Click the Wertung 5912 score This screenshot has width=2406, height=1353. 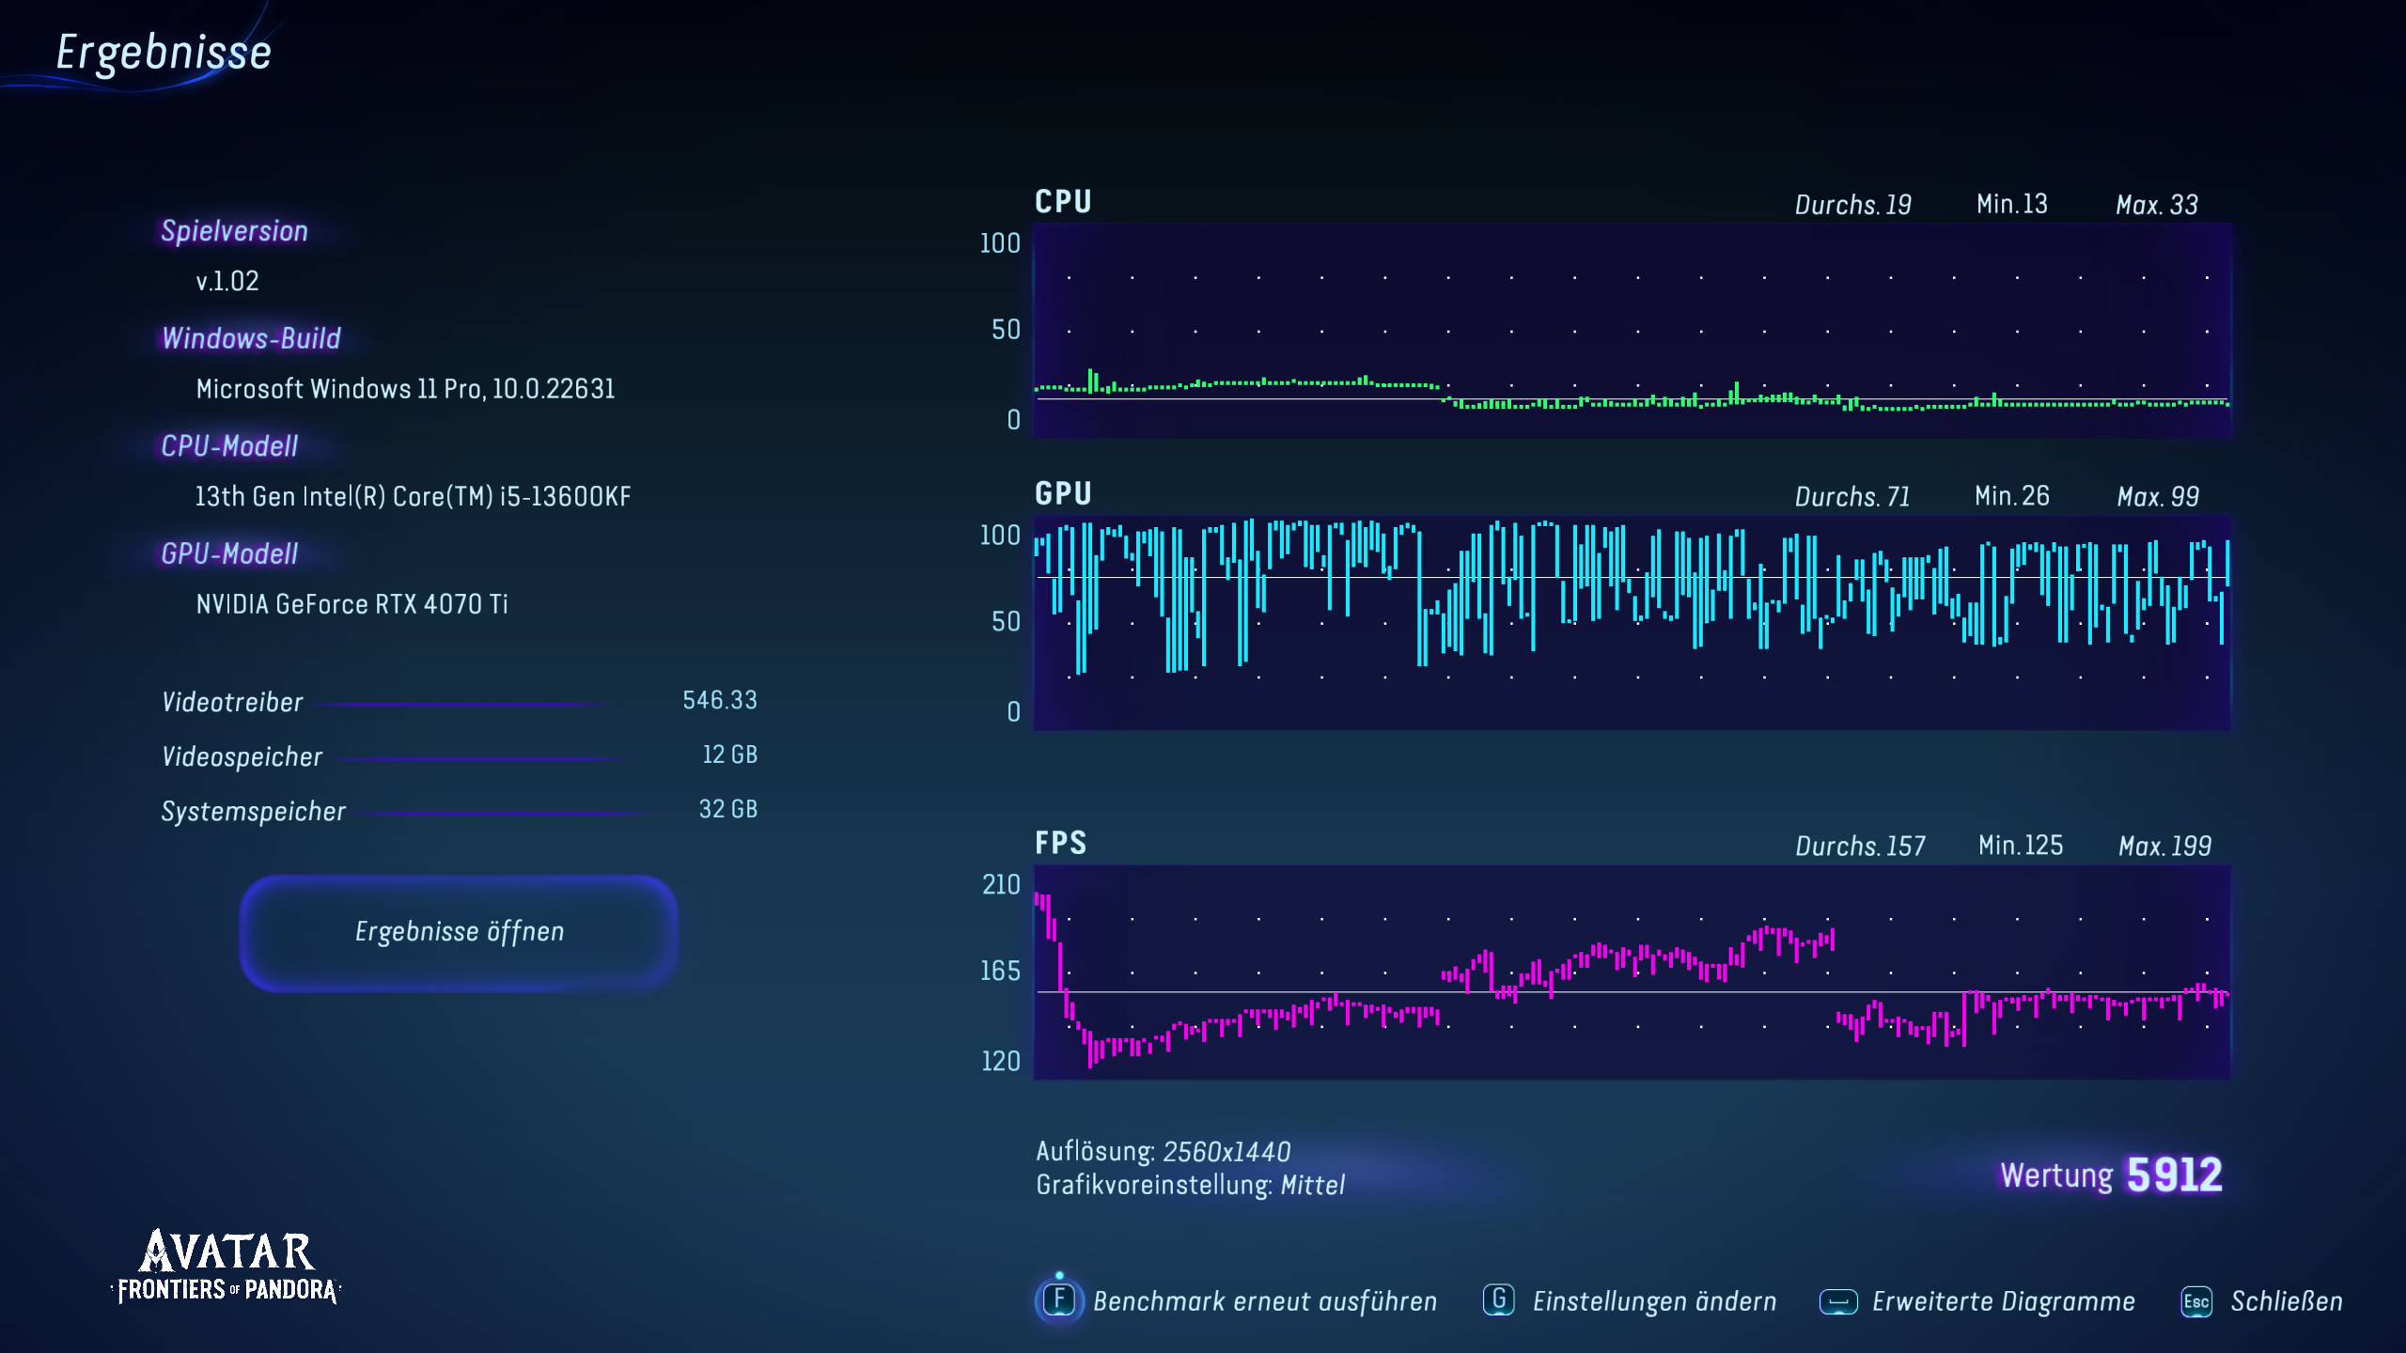click(2111, 1174)
